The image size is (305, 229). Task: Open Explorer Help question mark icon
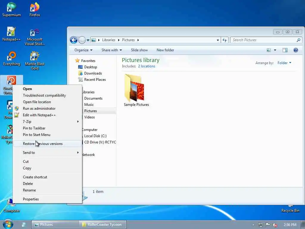point(296,50)
